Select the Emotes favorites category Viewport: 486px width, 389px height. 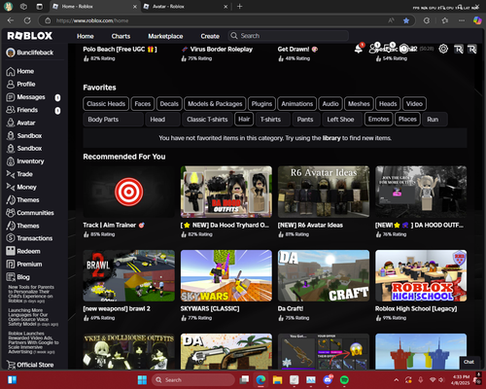point(379,119)
